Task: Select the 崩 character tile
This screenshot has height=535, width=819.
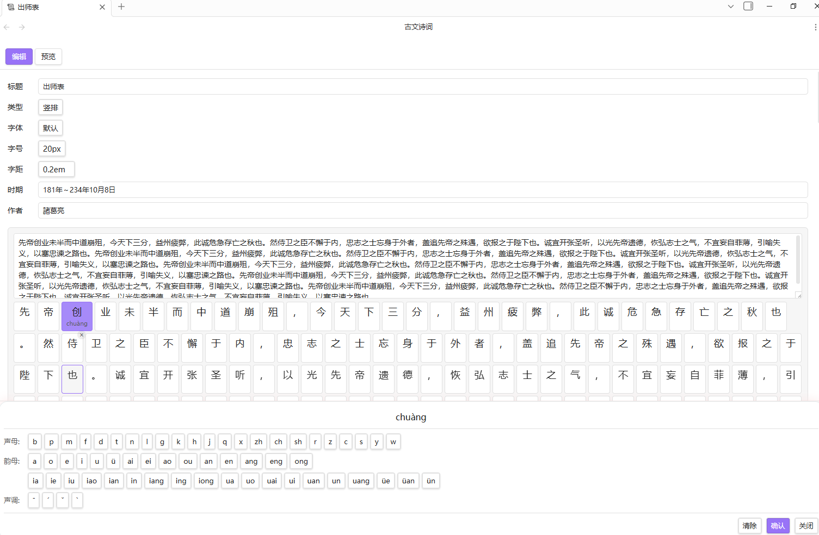Action: (x=249, y=316)
